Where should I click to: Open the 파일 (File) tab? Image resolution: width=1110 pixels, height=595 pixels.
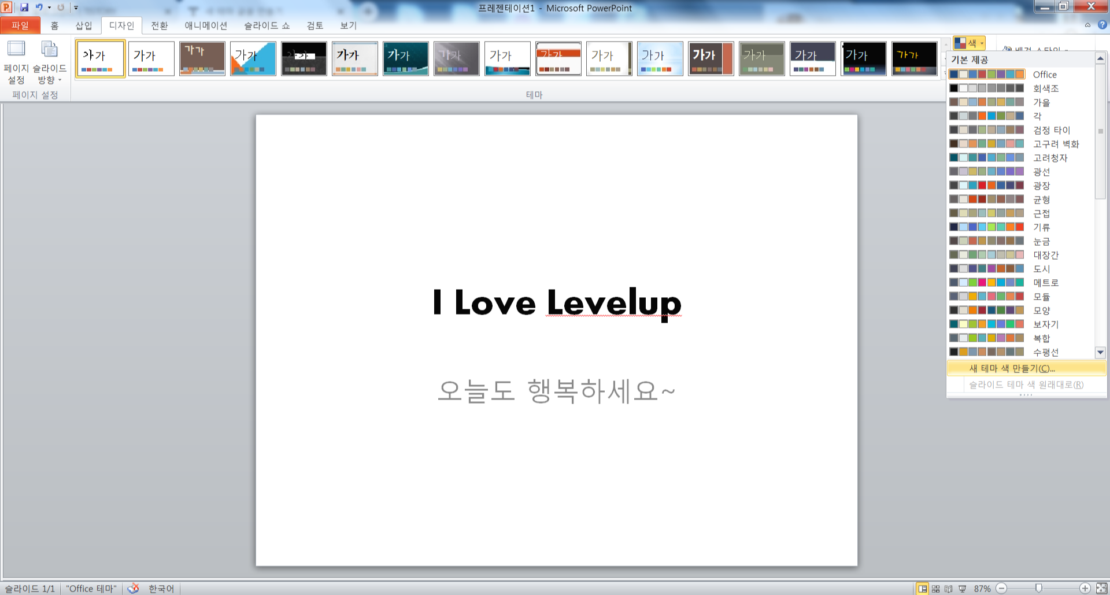pyautogui.click(x=20, y=25)
